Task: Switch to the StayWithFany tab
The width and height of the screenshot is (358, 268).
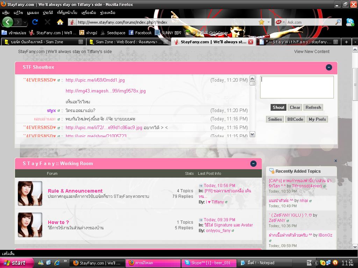Action: coord(299,42)
